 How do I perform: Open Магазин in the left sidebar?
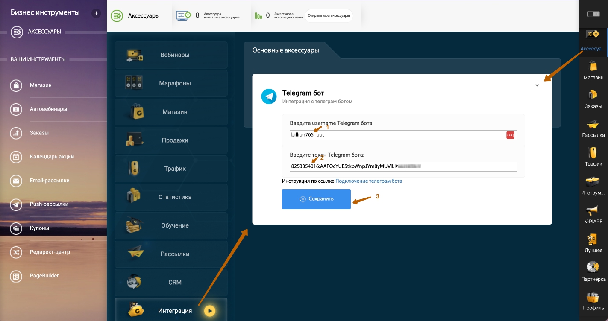(41, 85)
